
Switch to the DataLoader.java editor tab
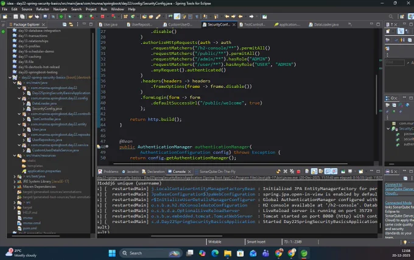(324, 24)
